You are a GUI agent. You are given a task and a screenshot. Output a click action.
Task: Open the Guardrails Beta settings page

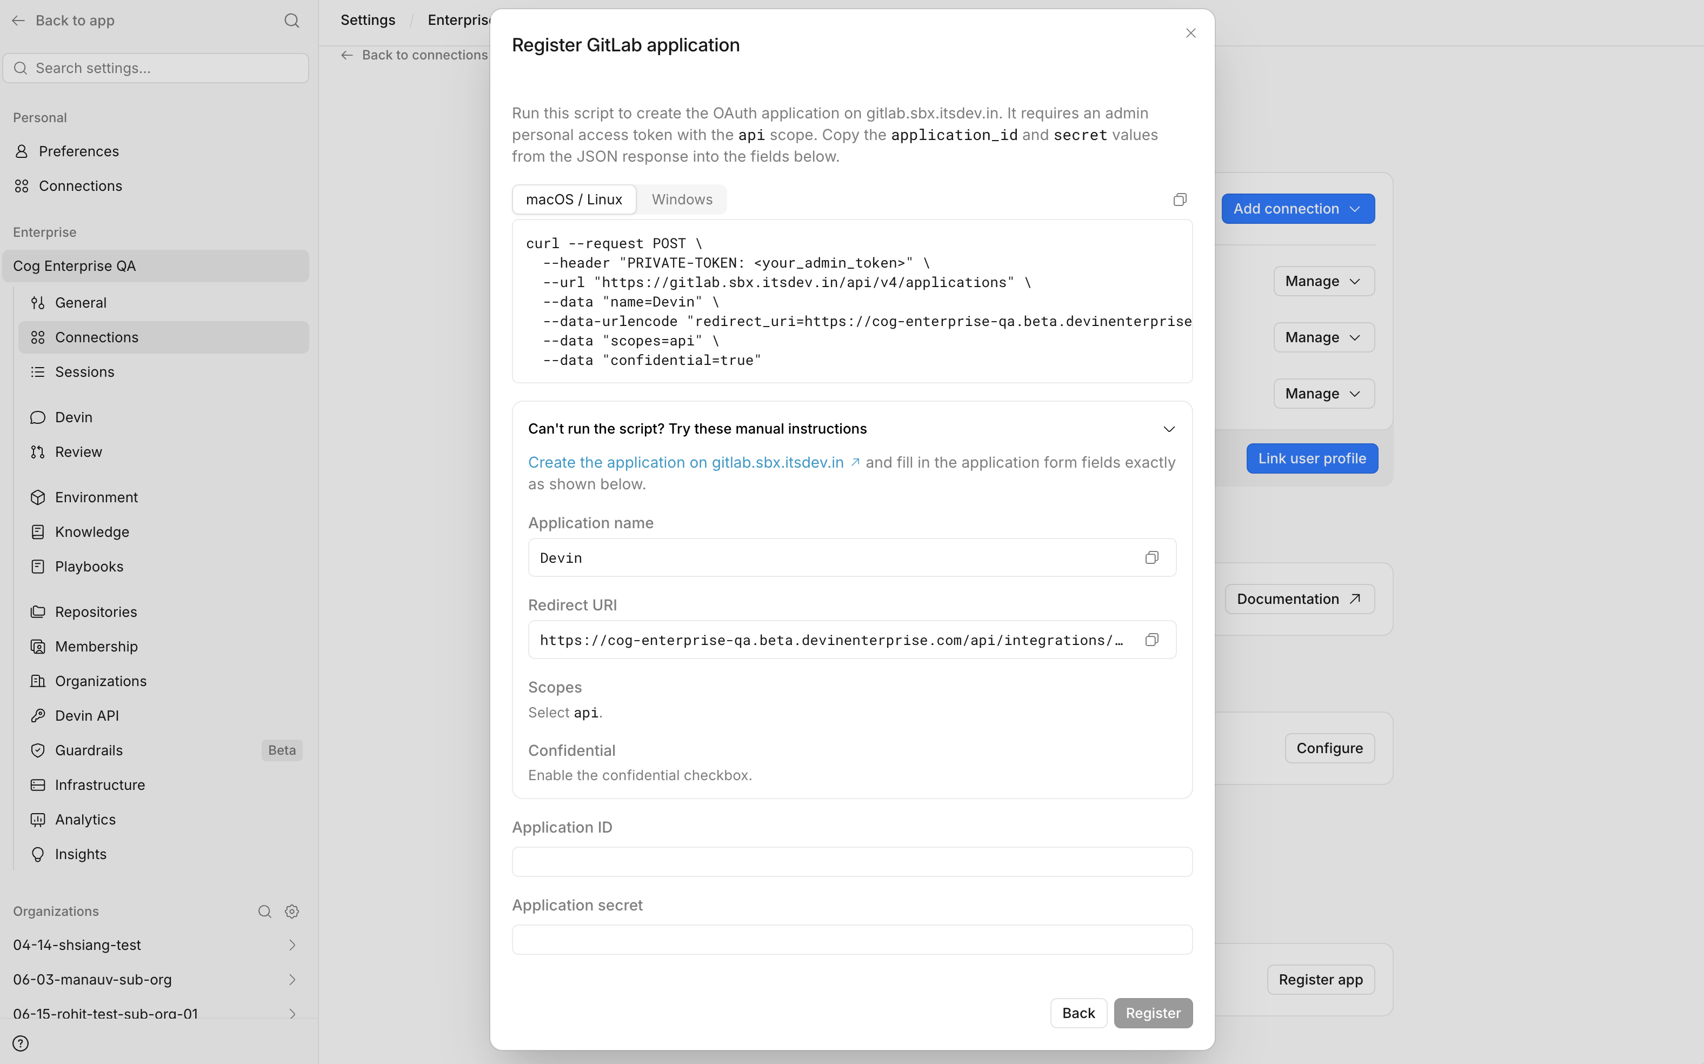pyautogui.click(x=163, y=750)
